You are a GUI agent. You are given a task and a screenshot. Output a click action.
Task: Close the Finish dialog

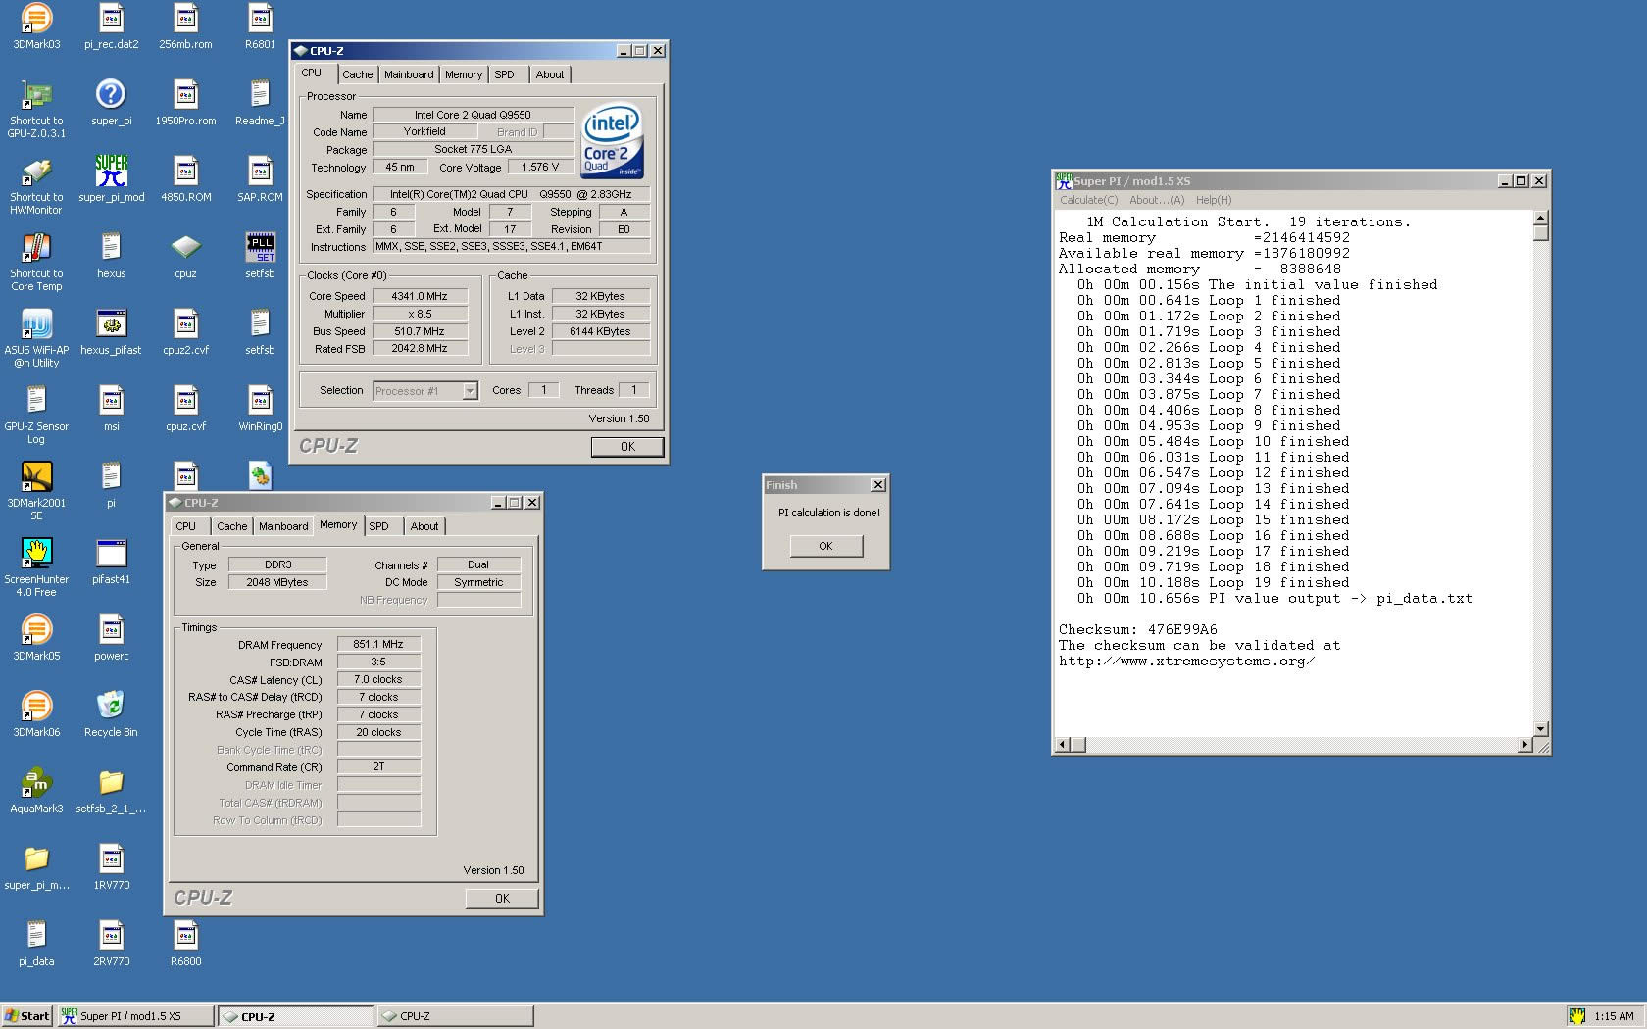pos(878,485)
